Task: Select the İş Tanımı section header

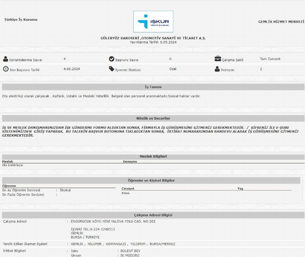Action: tap(153, 87)
